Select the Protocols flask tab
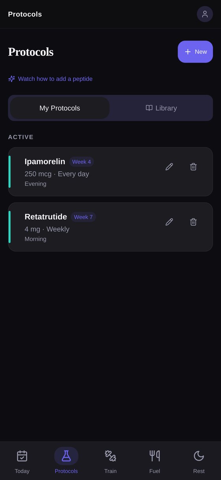 point(66,461)
